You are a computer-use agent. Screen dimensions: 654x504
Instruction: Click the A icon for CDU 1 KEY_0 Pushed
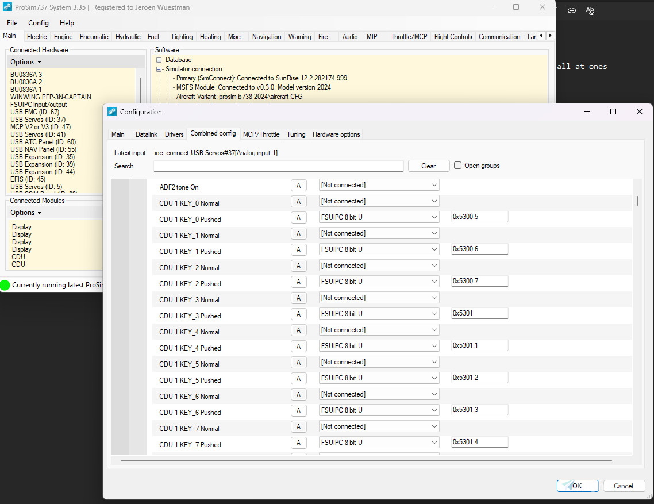(x=298, y=217)
